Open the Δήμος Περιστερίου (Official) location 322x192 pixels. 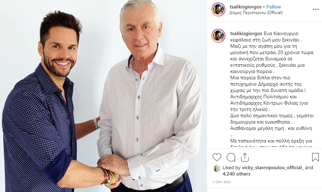256,13
